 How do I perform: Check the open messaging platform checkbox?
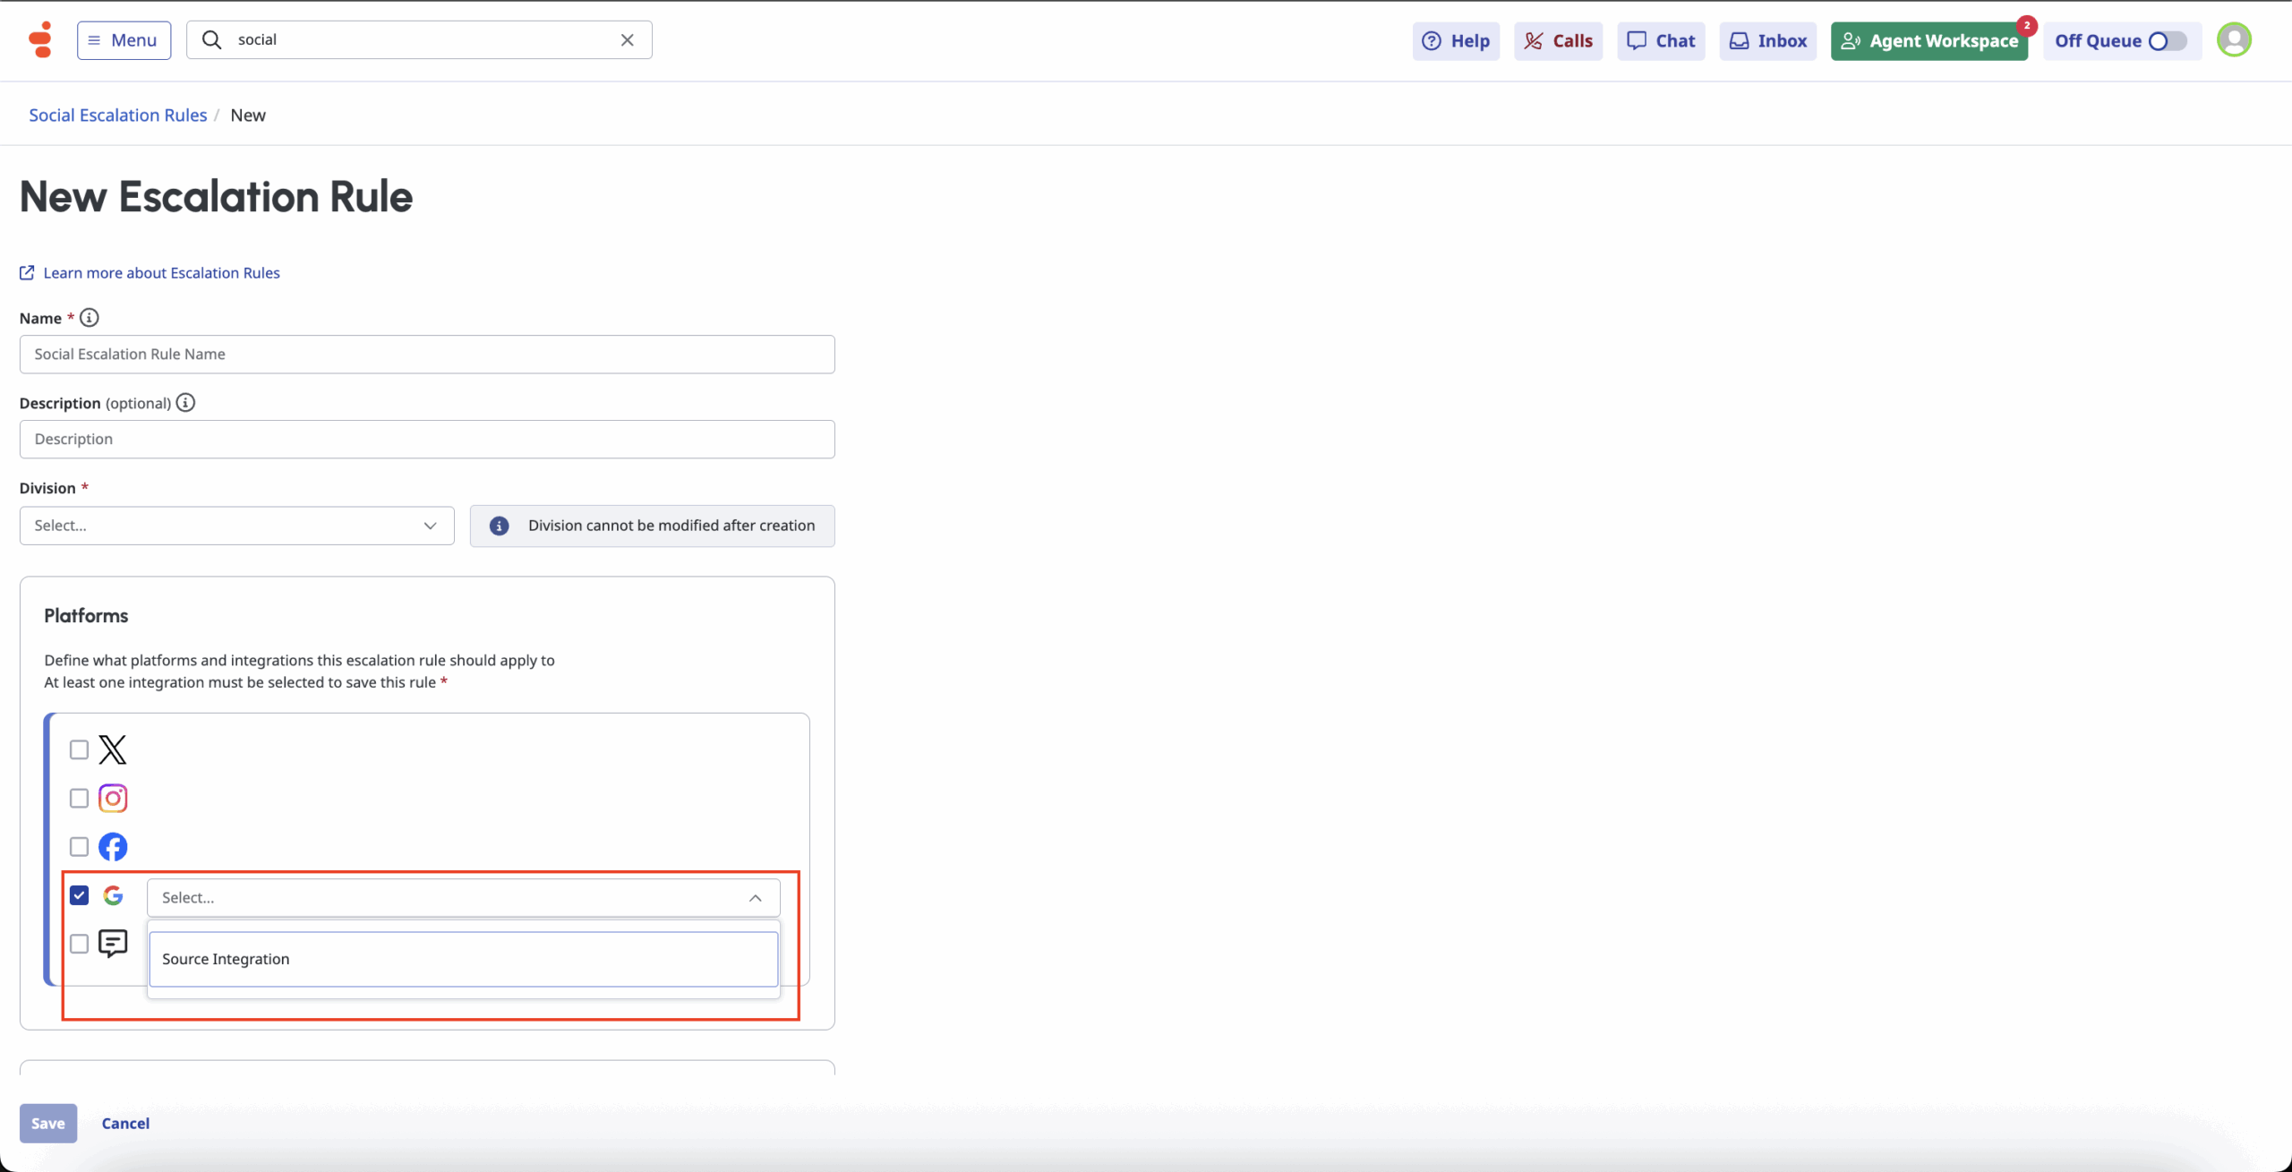[x=79, y=944]
